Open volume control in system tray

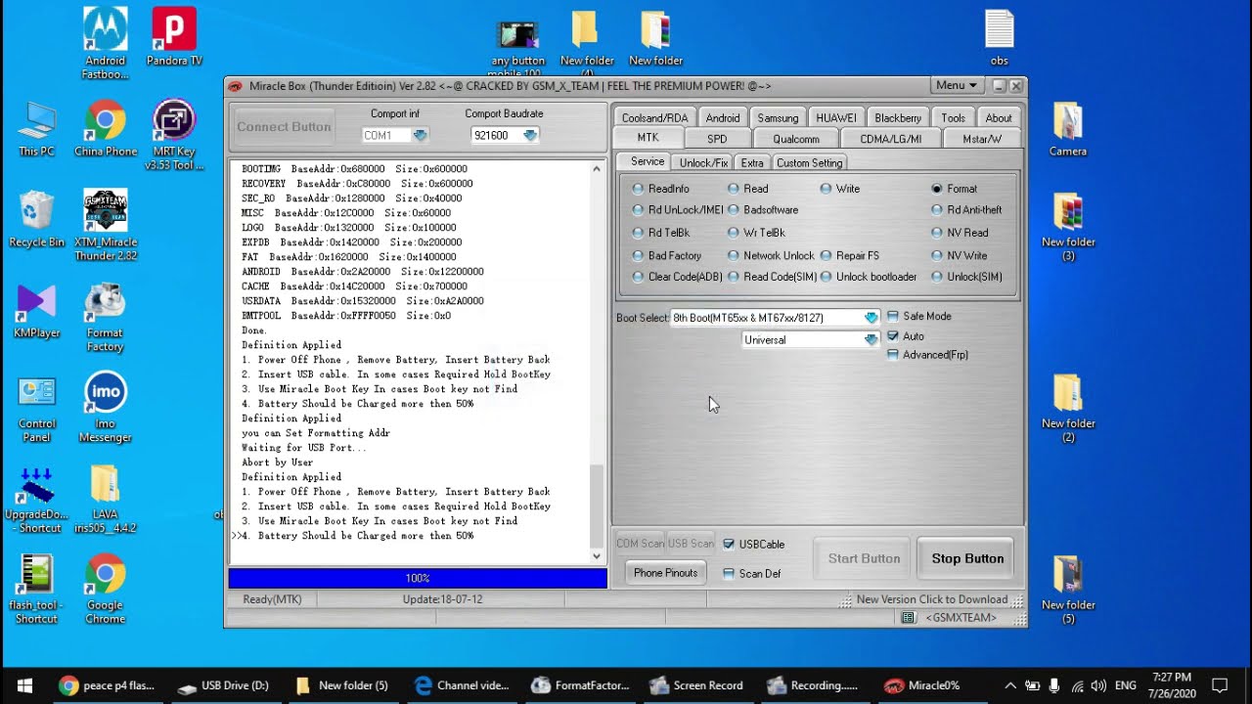tap(1098, 685)
